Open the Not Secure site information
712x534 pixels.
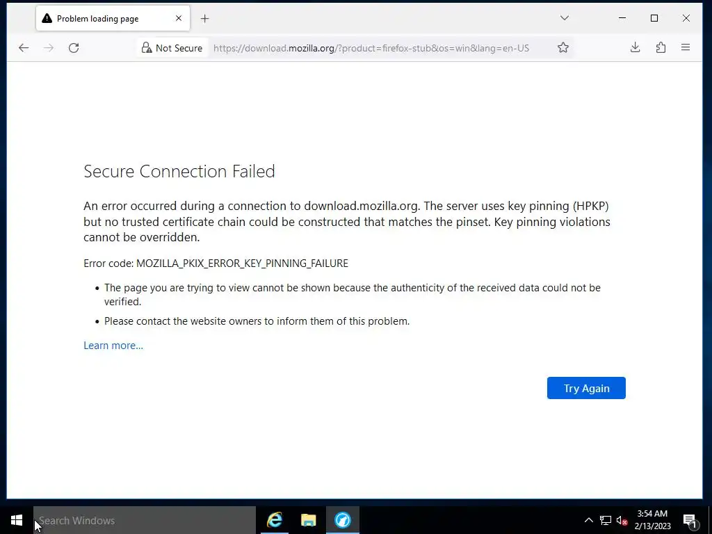(172, 48)
